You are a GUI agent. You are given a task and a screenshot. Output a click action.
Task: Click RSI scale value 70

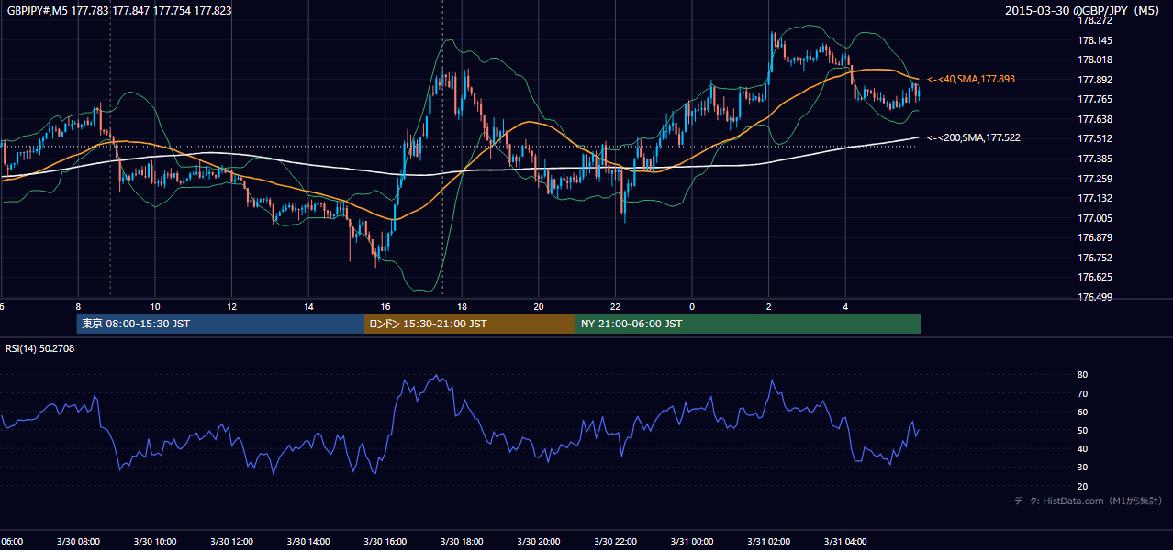point(1083,393)
